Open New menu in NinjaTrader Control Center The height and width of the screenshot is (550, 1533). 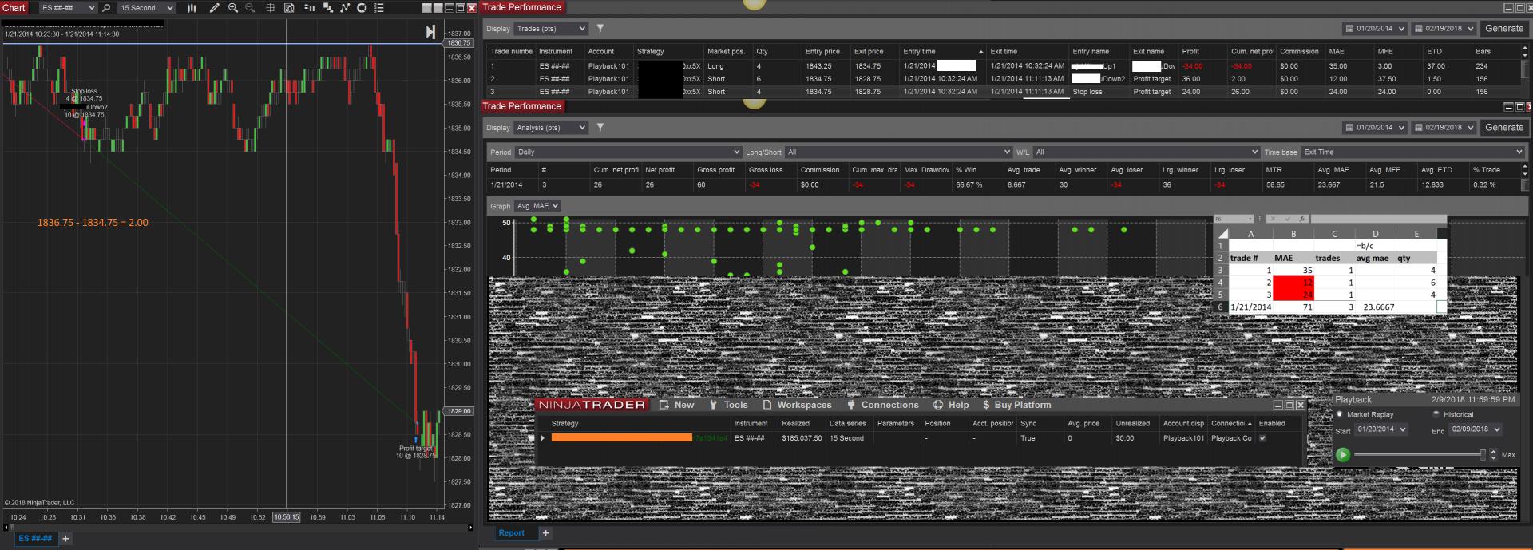click(x=677, y=405)
